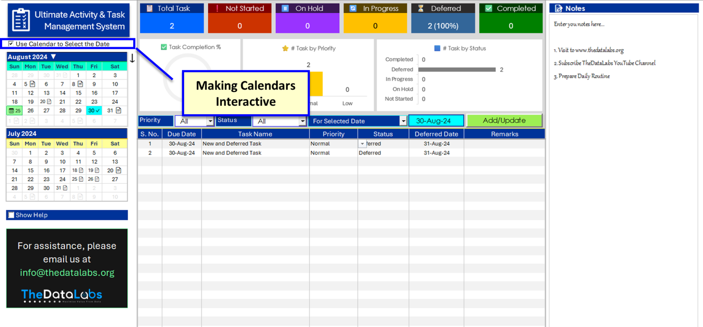The width and height of the screenshot is (703, 327).
Task: Click the Normal priority cell in row 1
Action: click(x=333, y=144)
